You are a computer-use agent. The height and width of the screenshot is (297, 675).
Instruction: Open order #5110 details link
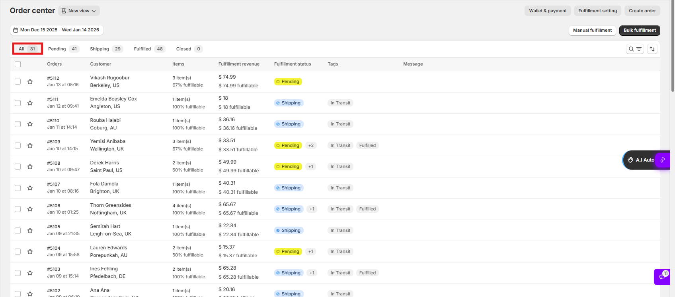coord(53,121)
